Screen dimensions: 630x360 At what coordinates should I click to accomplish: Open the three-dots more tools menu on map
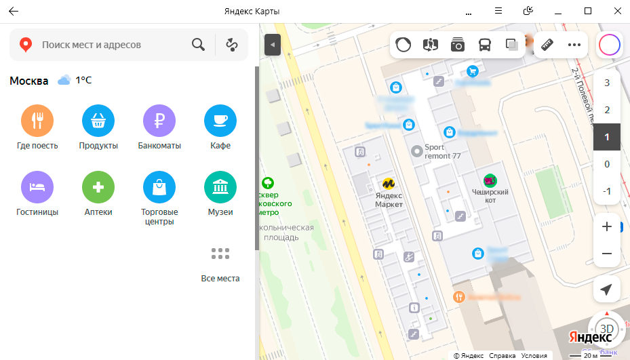tap(574, 45)
